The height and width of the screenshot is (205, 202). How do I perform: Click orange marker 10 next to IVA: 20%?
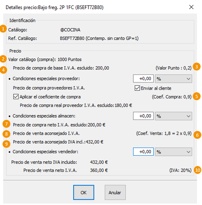pos(198,170)
